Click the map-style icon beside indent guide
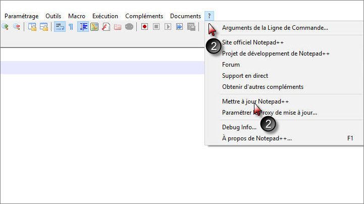364x204 pixels. (94, 27)
